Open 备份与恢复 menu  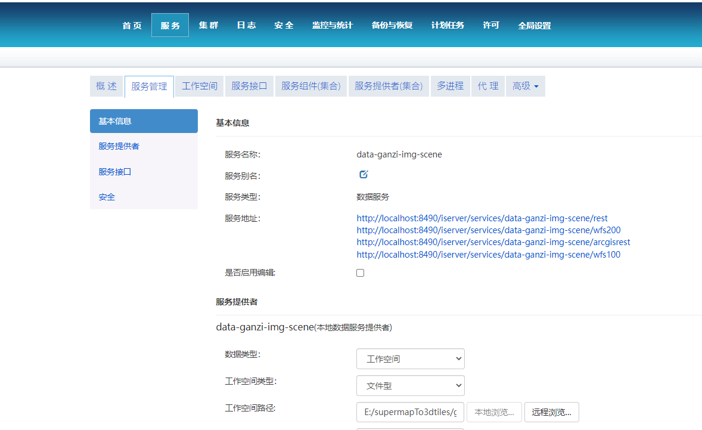[x=392, y=26]
